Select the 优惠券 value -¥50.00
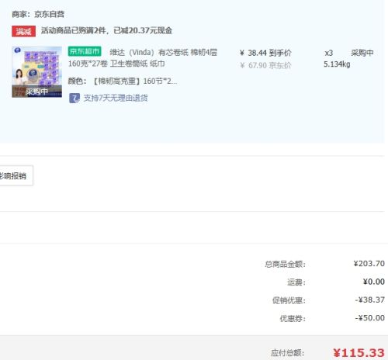This screenshot has width=388, height=360. (x=370, y=318)
